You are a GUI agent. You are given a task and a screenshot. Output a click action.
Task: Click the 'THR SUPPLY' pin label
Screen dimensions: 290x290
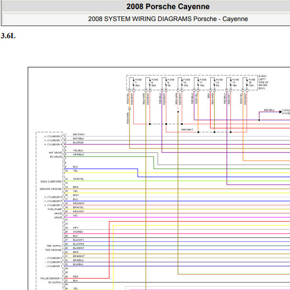coord(54,246)
